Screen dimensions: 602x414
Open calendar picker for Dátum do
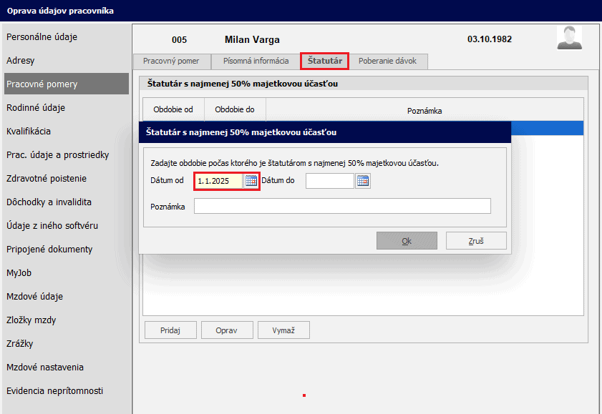click(363, 181)
